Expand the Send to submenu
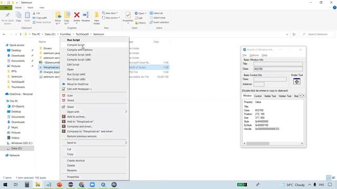 (x=95, y=143)
